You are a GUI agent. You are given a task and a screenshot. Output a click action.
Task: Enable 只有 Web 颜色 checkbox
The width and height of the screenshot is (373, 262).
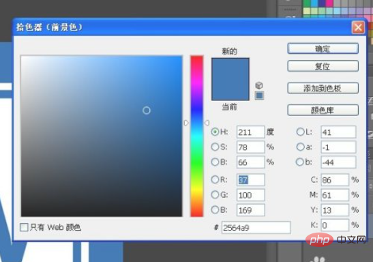coord(24,227)
